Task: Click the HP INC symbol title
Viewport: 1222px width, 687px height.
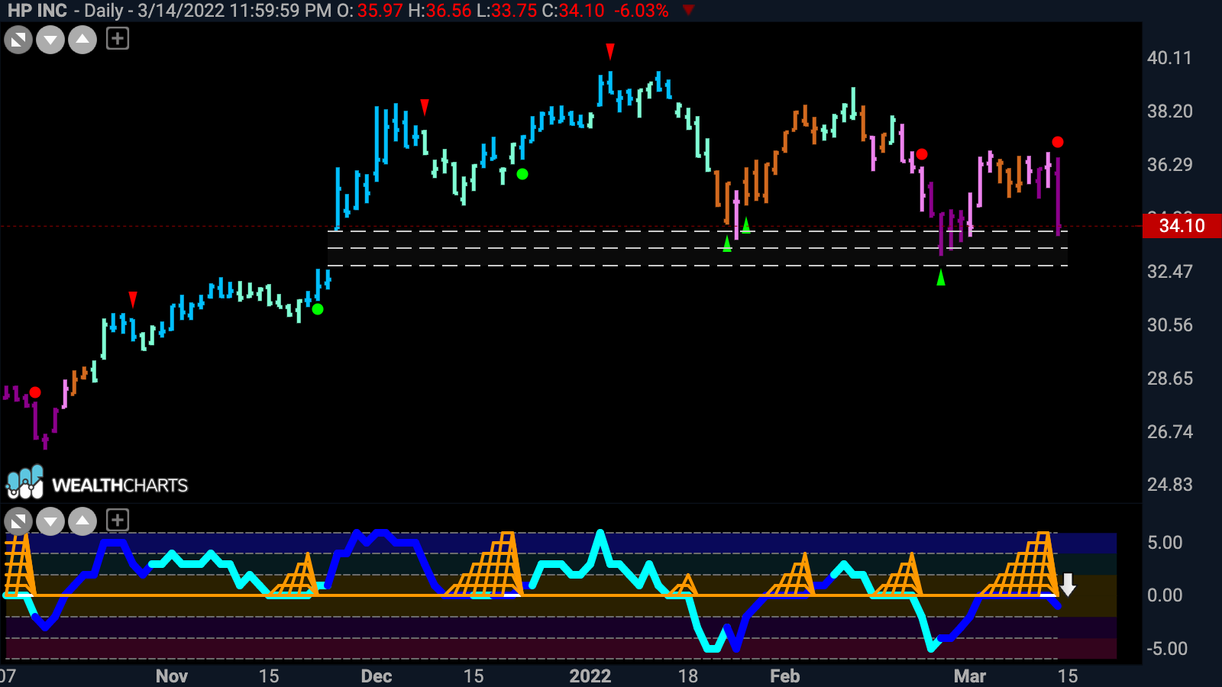Action: point(37,11)
